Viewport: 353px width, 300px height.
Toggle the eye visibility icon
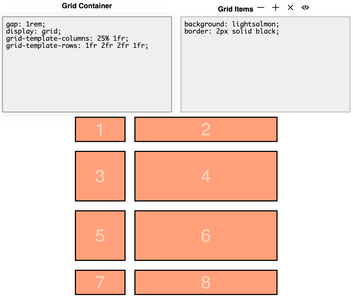pos(305,8)
